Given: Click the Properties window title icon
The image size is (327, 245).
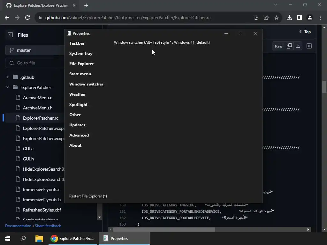Looking at the screenshot, I should click(69, 33).
